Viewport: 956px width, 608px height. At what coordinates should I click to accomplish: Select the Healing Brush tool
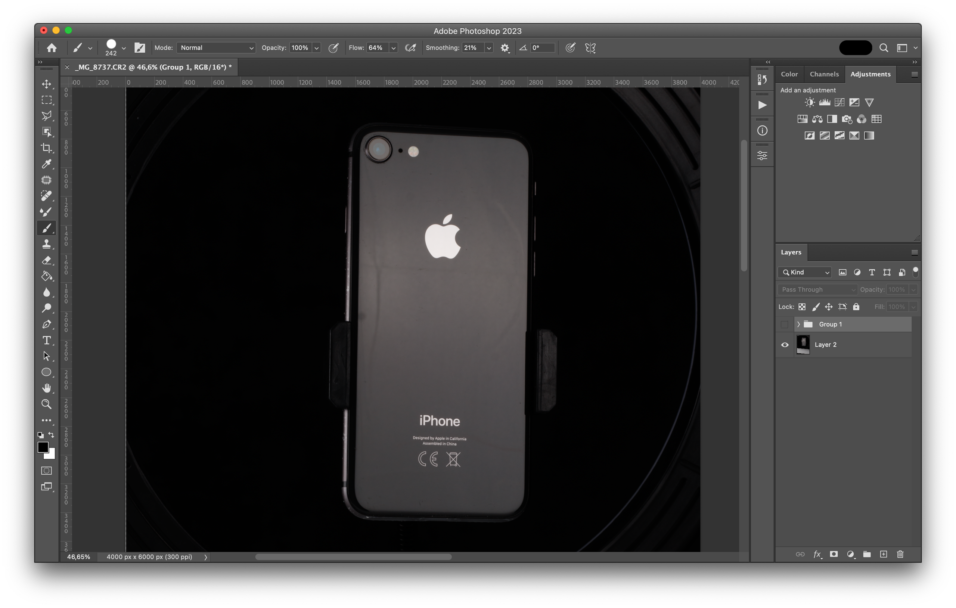click(46, 196)
